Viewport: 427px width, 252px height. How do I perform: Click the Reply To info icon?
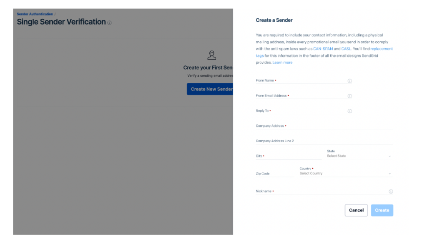click(349, 111)
